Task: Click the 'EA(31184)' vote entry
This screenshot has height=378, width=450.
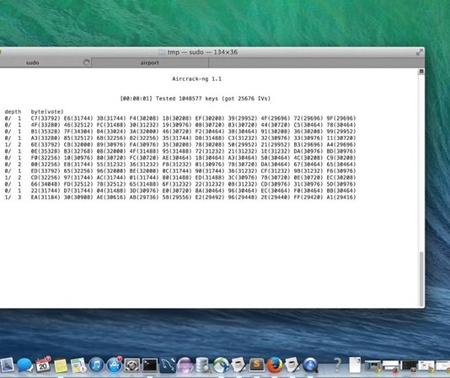Action: click(46, 197)
